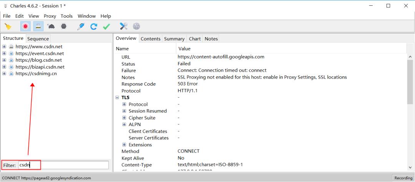Open the Edit menu

click(19, 16)
